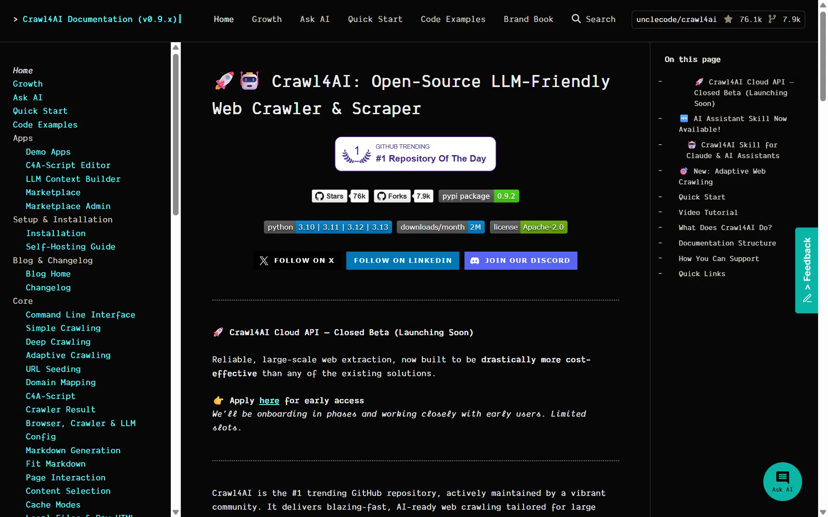Open Markdown Generation in sidebar
The height and width of the screenshot is (517, 828).
pos(73,451)
